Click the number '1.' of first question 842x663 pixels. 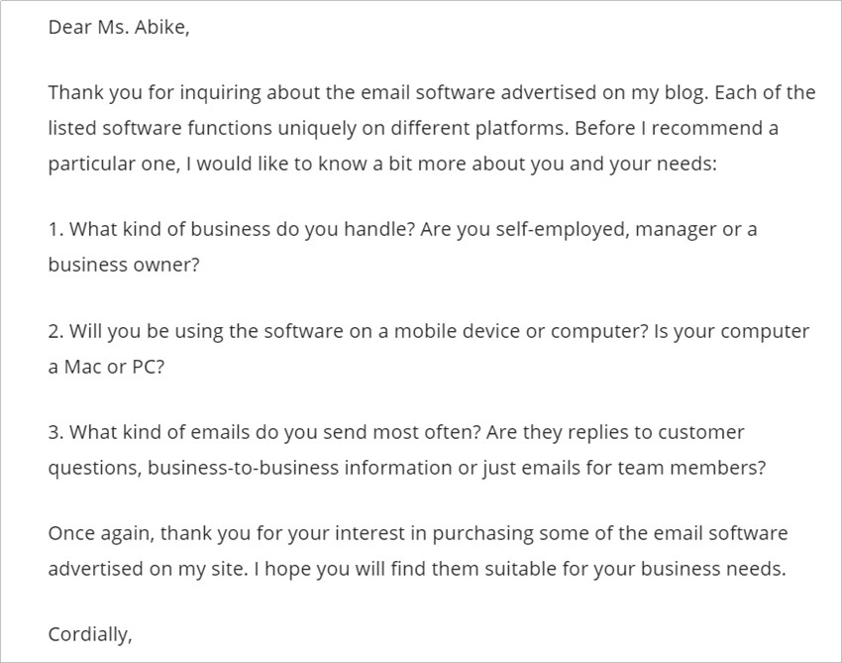pyautogui.click(x=56, y=229)
